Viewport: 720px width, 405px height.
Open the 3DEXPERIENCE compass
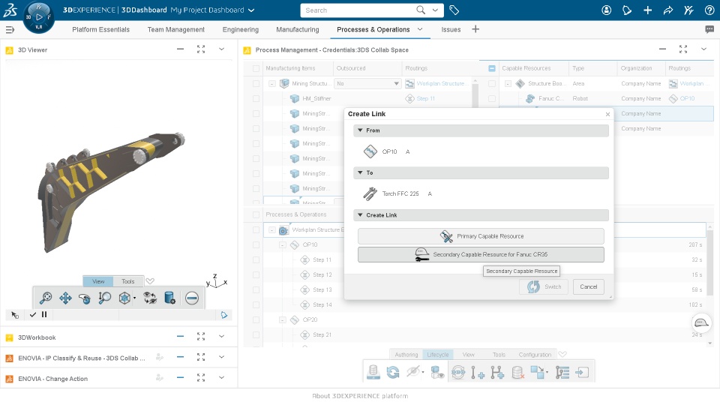pos(38,17)
